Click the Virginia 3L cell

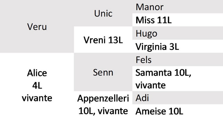click(x=178, y=46)
